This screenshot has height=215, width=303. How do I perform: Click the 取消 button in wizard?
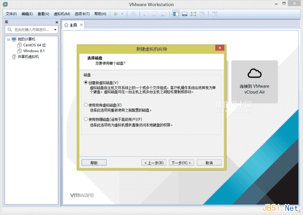coord(209,163)
